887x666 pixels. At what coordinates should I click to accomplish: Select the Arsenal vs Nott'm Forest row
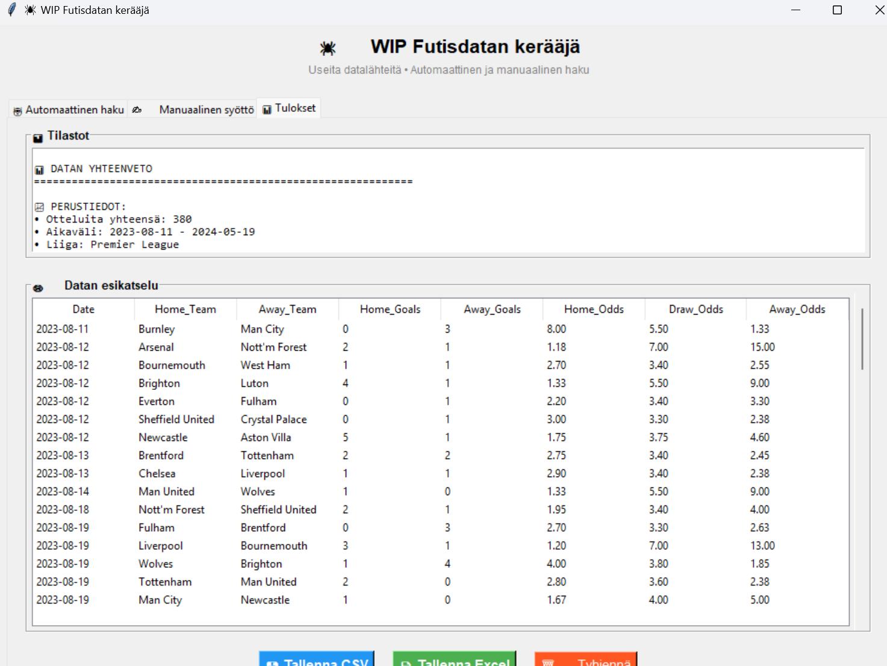click(241, 347)
